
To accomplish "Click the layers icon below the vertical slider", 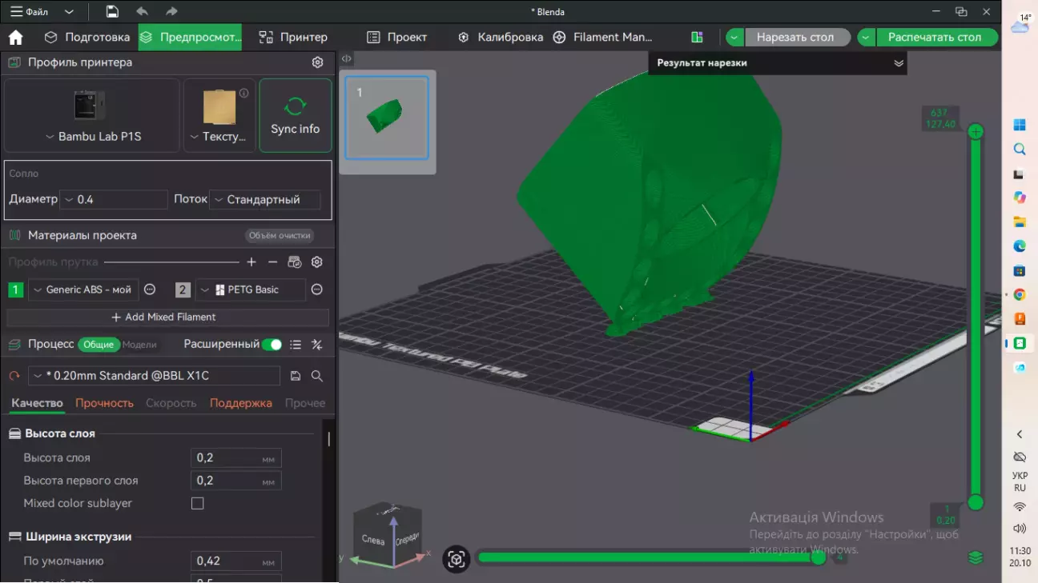I will tap(976, 558).
